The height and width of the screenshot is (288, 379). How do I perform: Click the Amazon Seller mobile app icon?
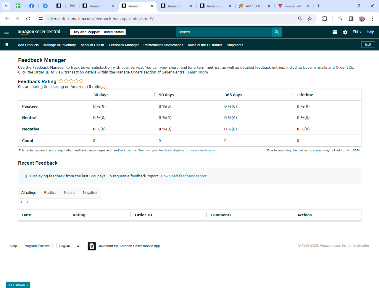92,246
